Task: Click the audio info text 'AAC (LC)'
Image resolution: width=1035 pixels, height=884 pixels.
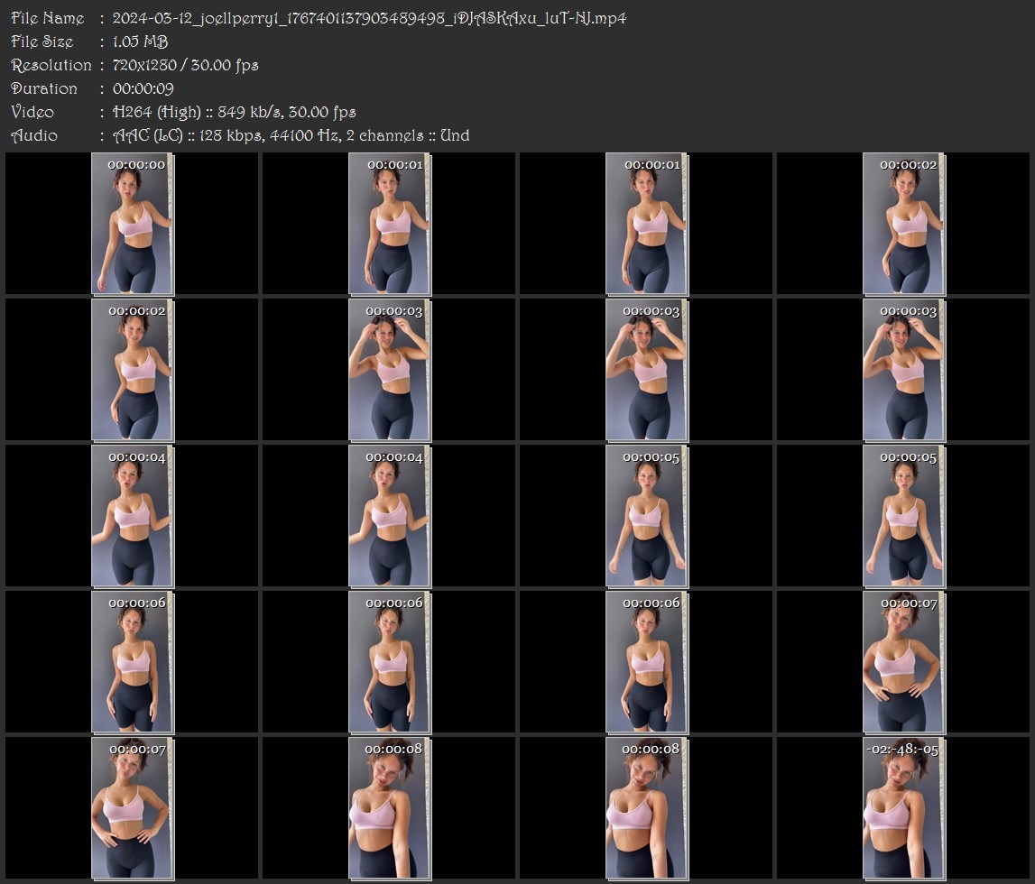Action: click(148, 135)
